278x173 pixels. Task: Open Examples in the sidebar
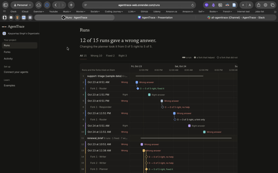(20, 85)
